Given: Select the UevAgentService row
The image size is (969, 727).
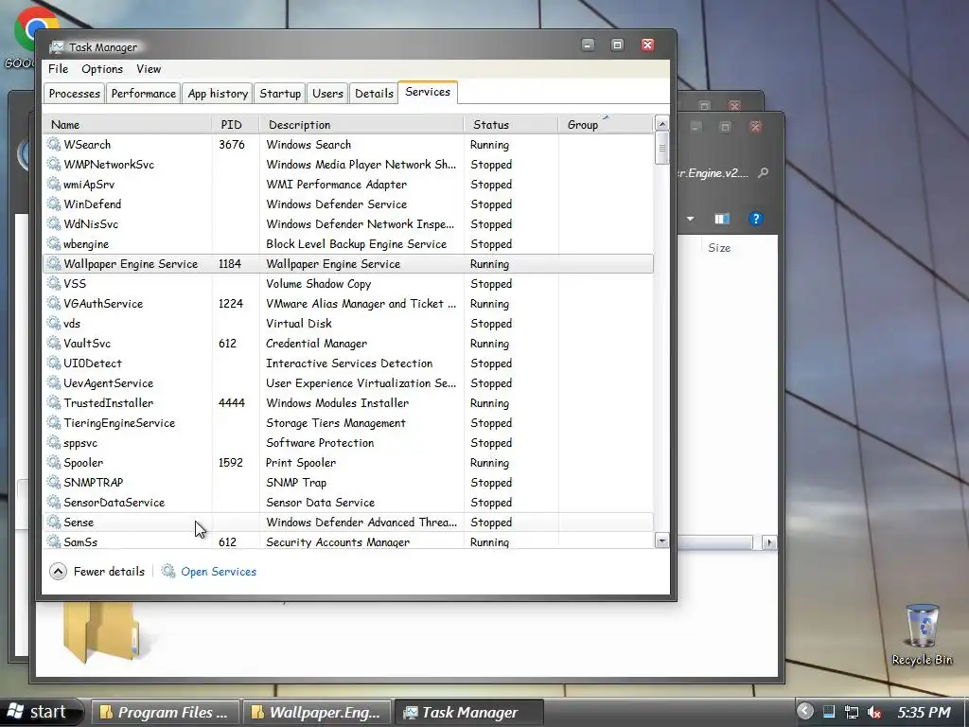Looking at the screenshot, I should click(348, 383).
